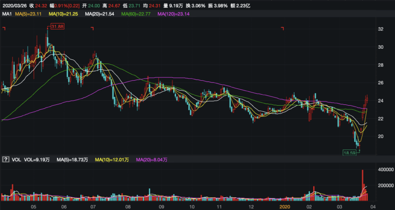Open the VOL indicator selector
395x210 pixels.
[16, 160]
